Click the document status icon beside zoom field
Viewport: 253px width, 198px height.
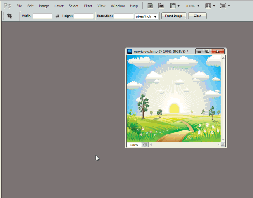pos(145,145)
